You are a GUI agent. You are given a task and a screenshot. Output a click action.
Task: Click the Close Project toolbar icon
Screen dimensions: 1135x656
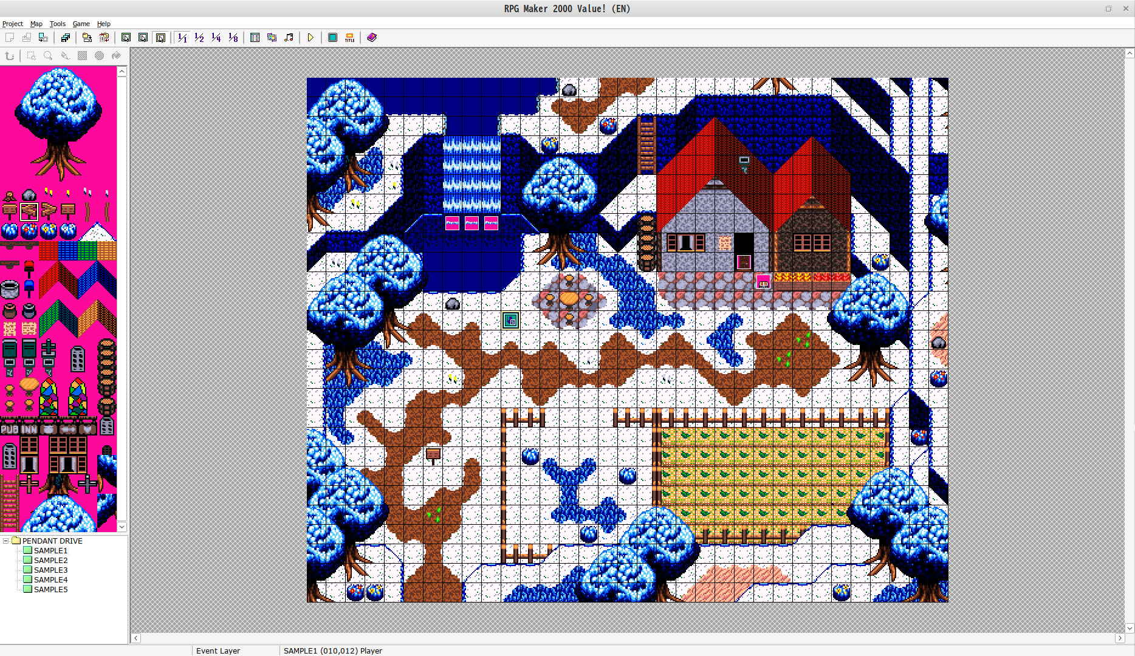(43, 38)
